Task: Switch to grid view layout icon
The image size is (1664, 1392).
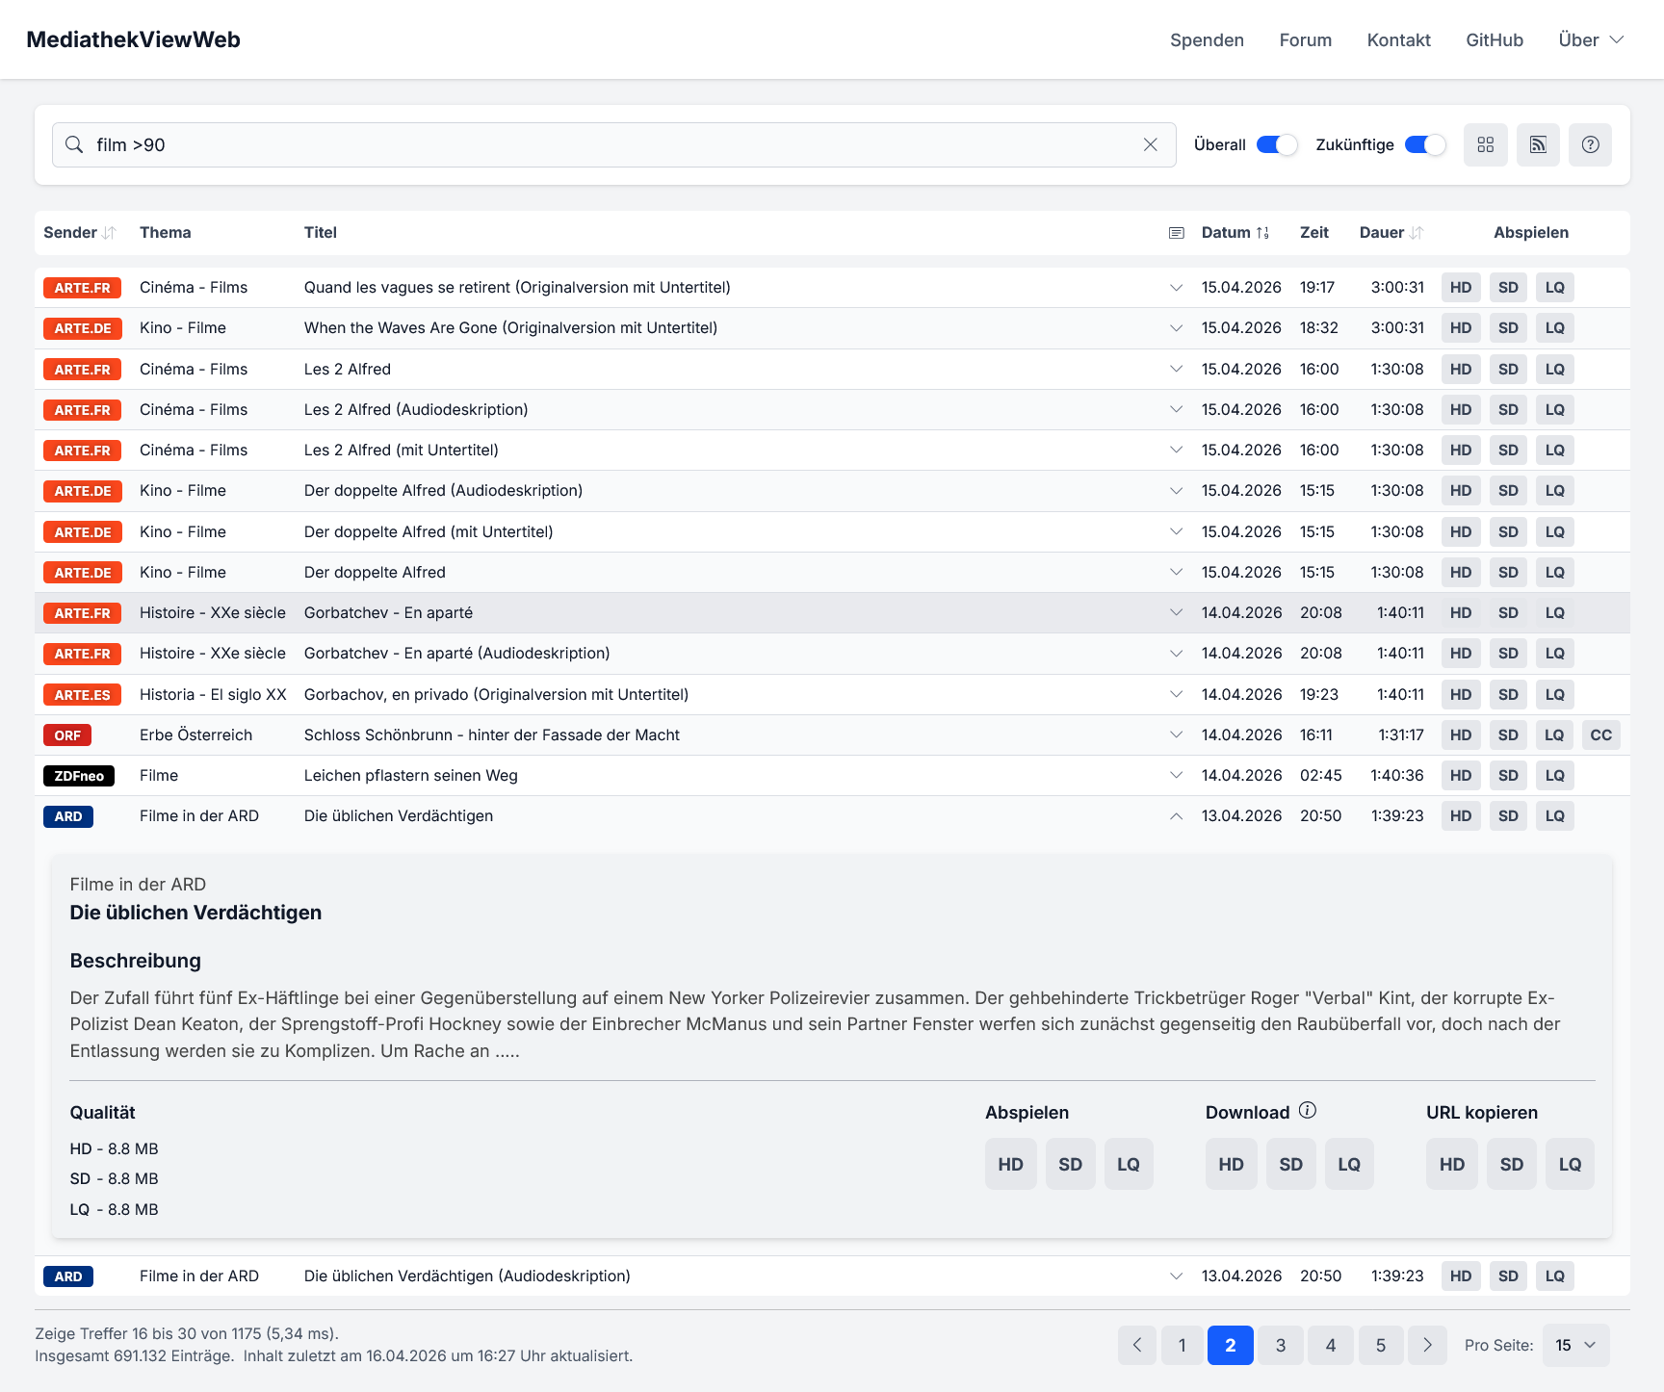Action: [1485, 144]
